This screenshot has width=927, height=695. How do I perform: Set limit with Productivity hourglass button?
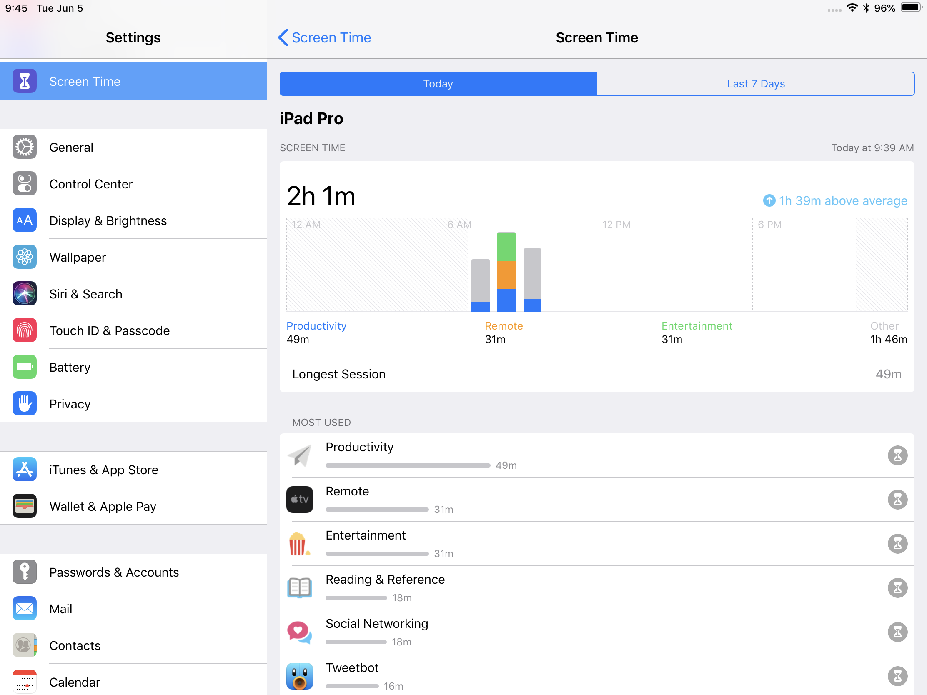pyautogui.click(x=897, y=455)
